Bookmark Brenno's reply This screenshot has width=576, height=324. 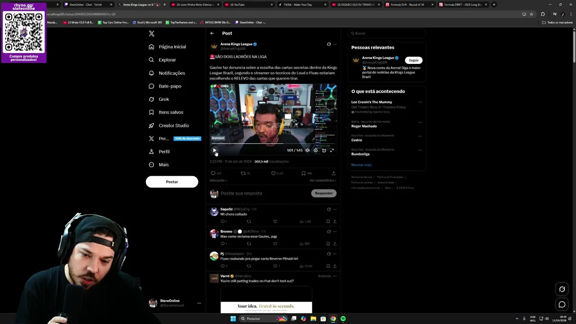click(x=328, y=244)
